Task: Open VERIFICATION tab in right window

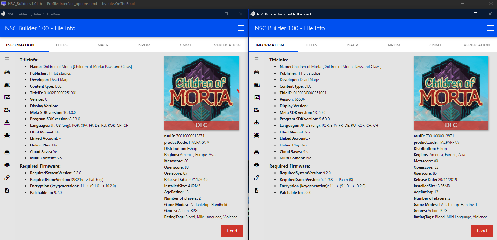Action: pos(477,45)
